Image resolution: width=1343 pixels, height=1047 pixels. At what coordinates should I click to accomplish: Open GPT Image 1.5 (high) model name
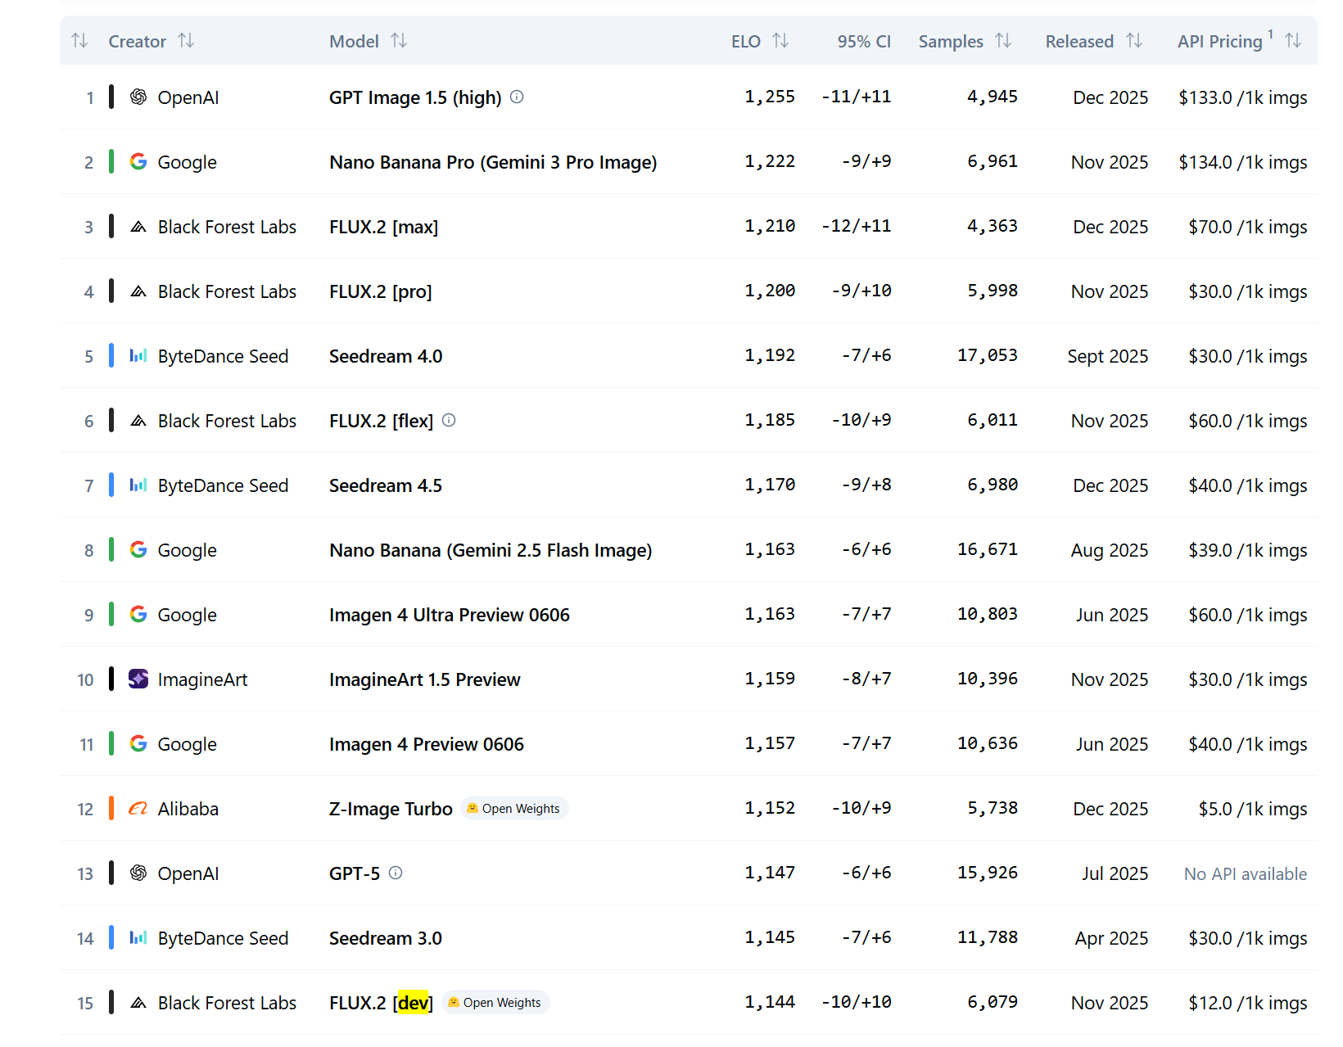[415, 97]
